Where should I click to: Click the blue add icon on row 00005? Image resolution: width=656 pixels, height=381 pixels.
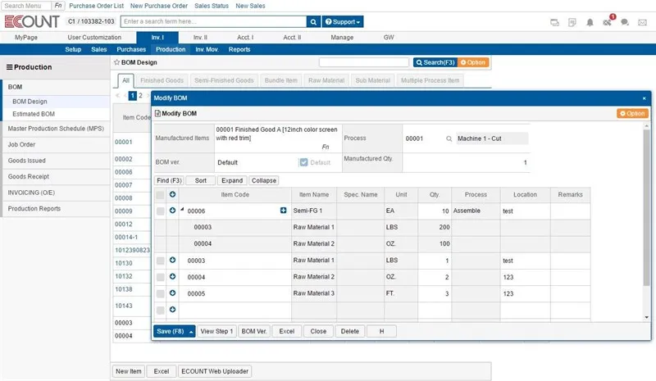click(172, 293)
